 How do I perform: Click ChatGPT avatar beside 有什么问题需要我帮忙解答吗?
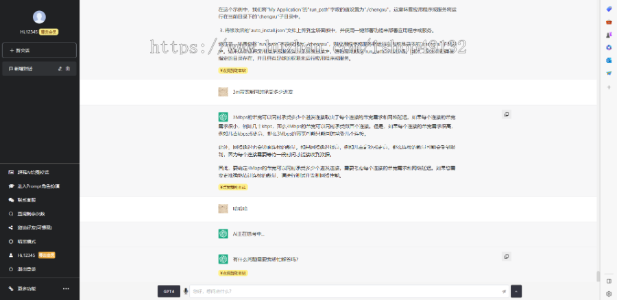(223, 259)
